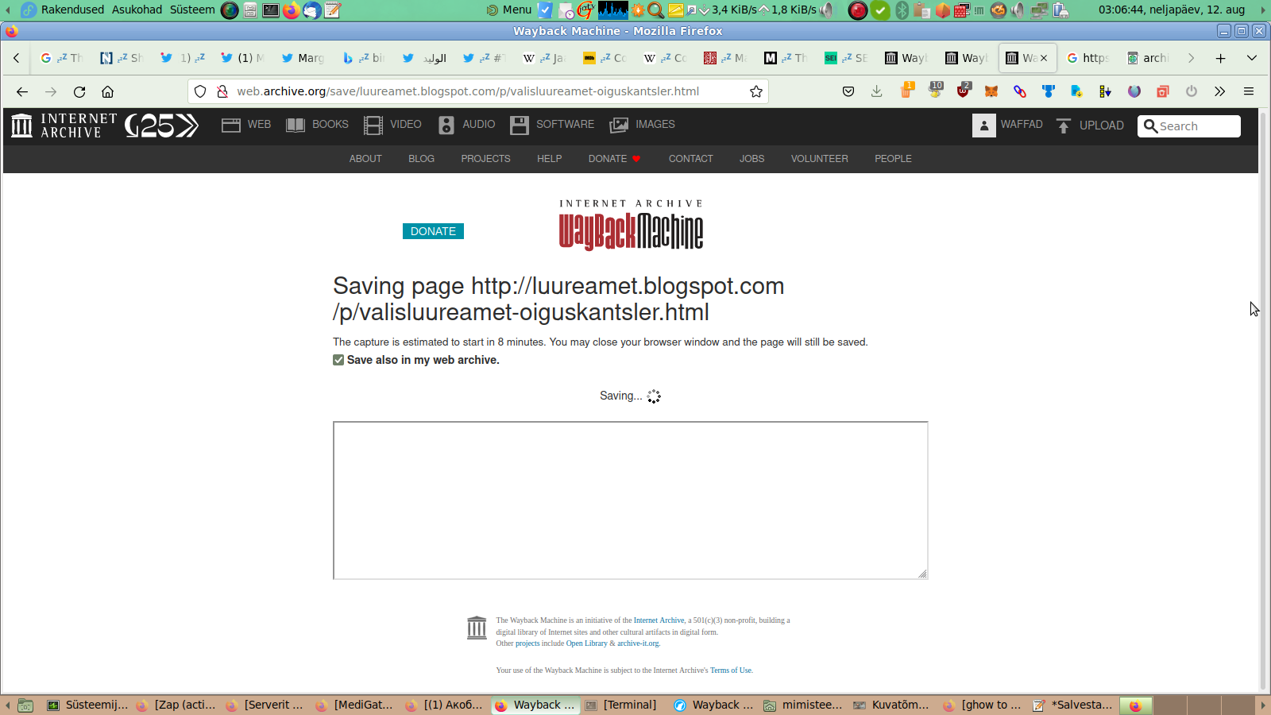Open the VOLUNTEER link
This screenshot has height=715, width=1271.
(x=819, y=159)
